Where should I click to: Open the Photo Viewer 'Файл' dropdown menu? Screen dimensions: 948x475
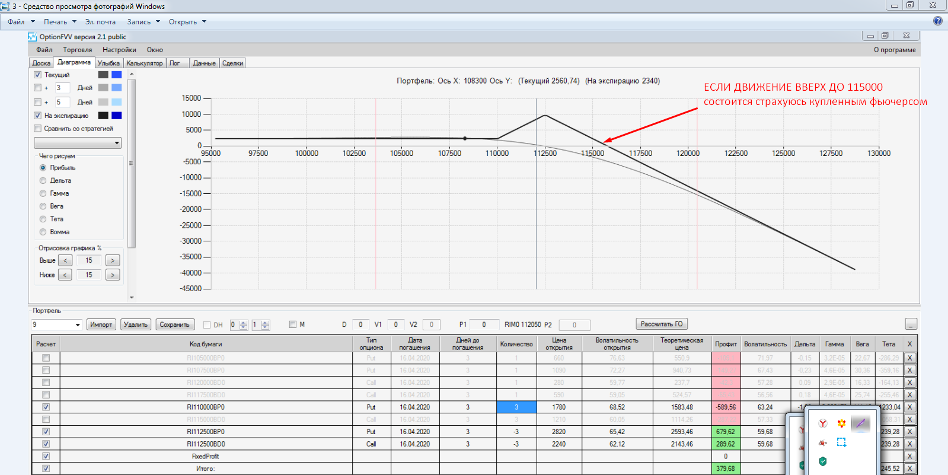point(21,22)
